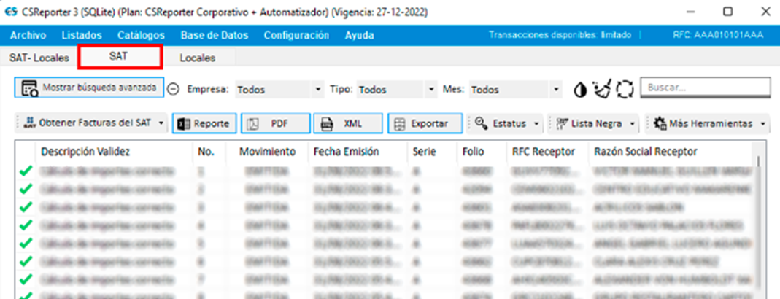Viewport: 780px width, 299px height.
Task: Click the XML button
Action: 348,123
